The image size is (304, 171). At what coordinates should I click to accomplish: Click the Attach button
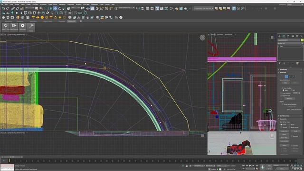(284, 134)
